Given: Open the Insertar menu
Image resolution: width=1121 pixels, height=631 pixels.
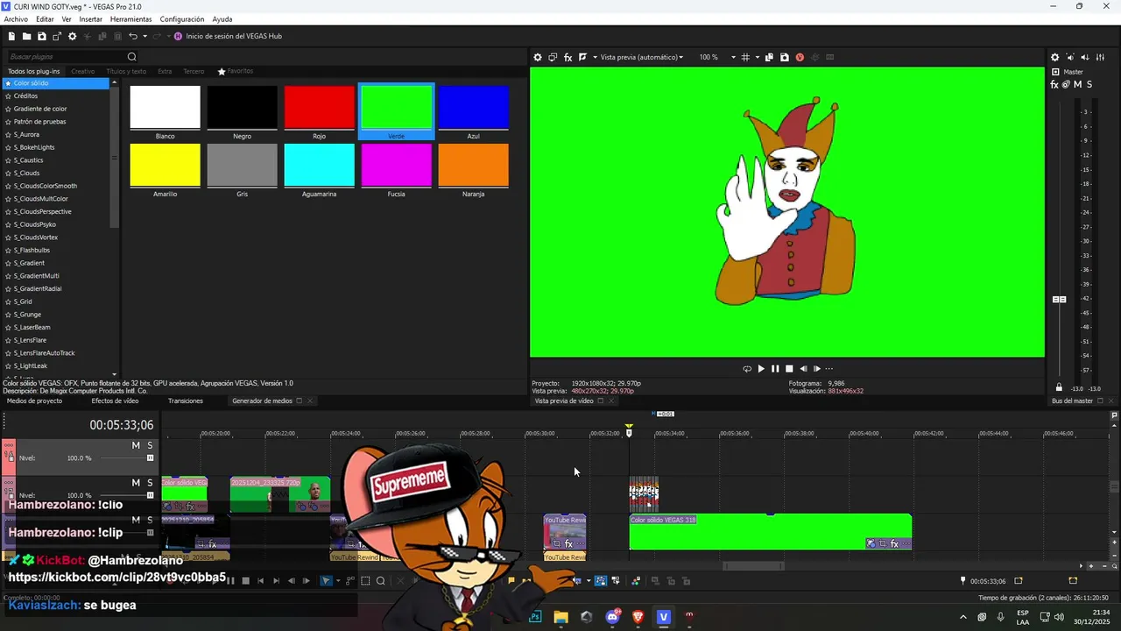Looking at the screenshot, I should (90, 19).
